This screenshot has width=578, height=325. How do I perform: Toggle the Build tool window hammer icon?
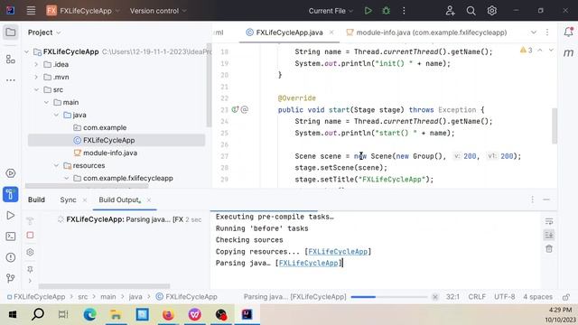[x=11, y=194]
